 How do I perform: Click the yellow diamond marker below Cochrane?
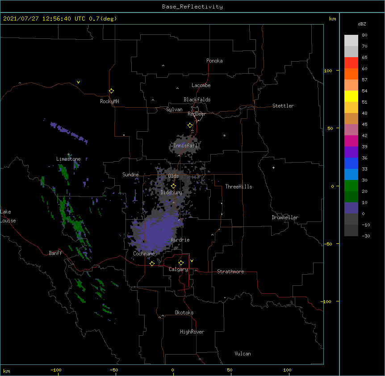152,263
